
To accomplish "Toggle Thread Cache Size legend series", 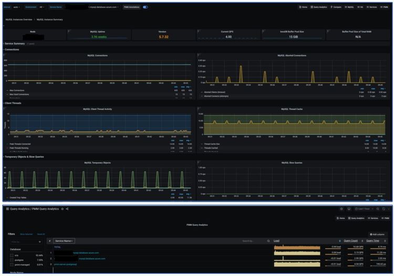I will point(212,144).
